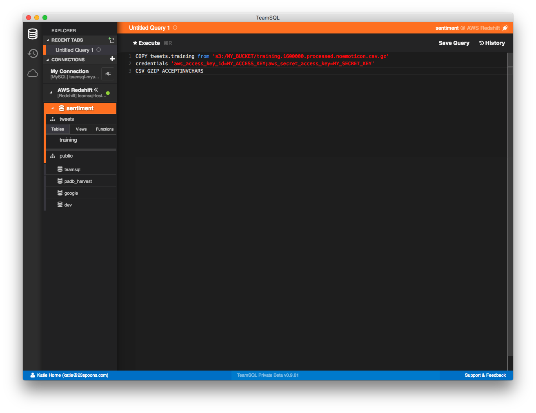Screen dimensions: 536x413
Task: Connect My Connection using plug icon
Action: click(108, 74)
